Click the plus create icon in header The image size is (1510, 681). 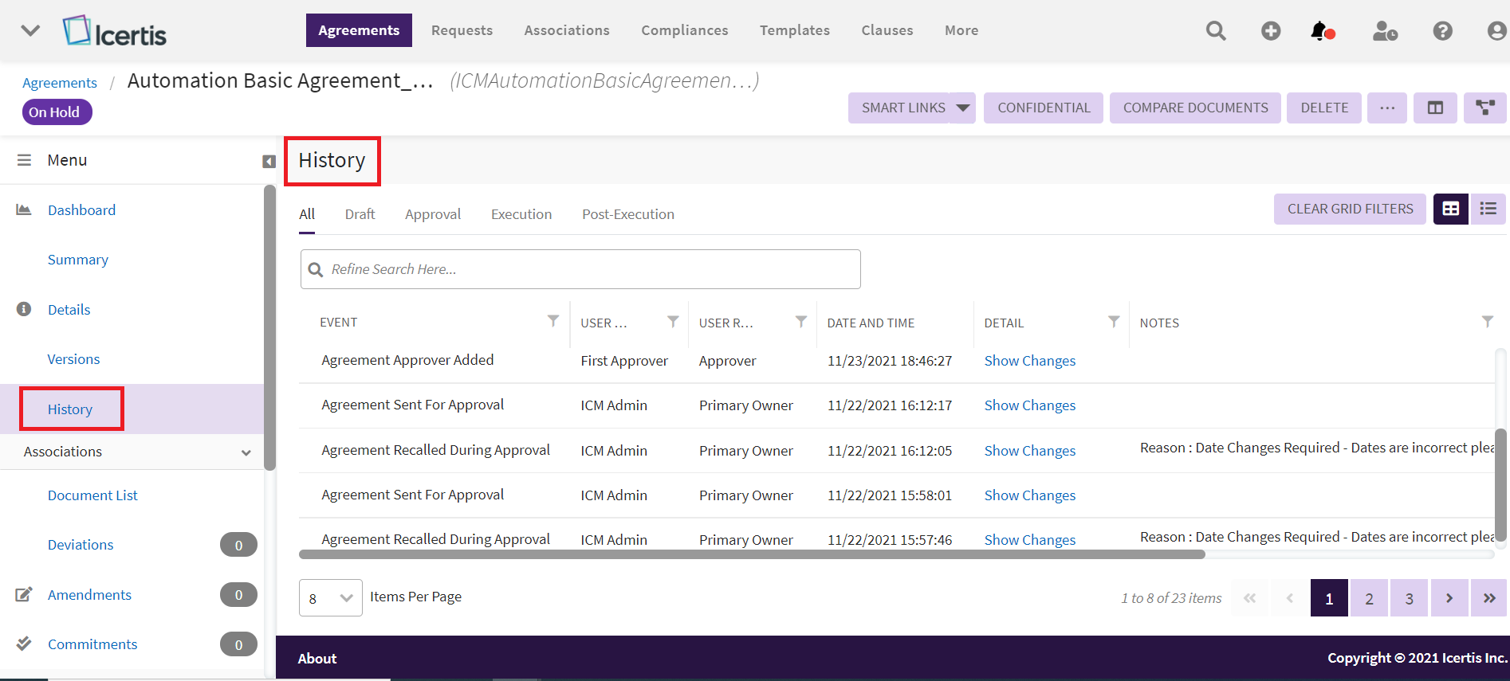pyautogui.click(x=1271, y=31)
